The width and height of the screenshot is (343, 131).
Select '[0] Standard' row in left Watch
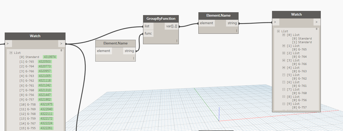[38, 57]
